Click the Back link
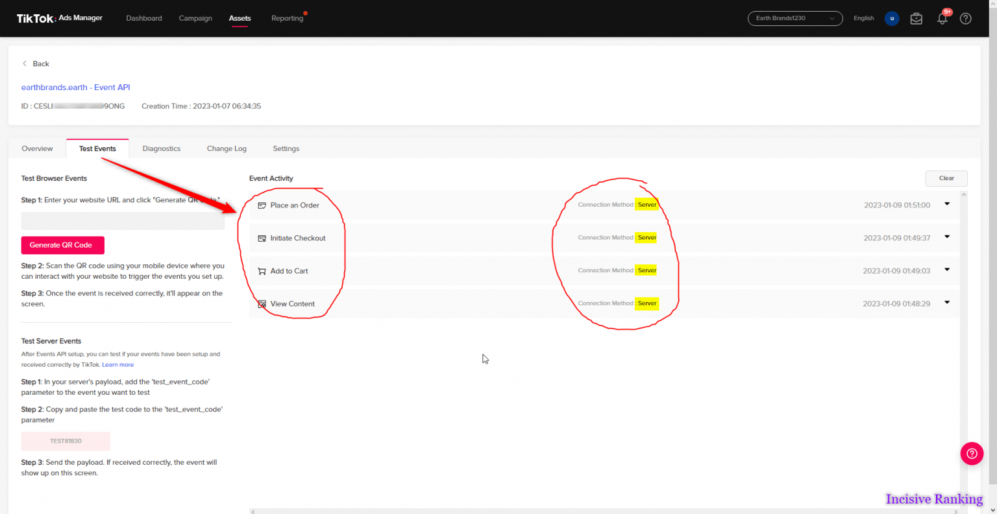Screen dimensions: 997x514 point(41,64)
